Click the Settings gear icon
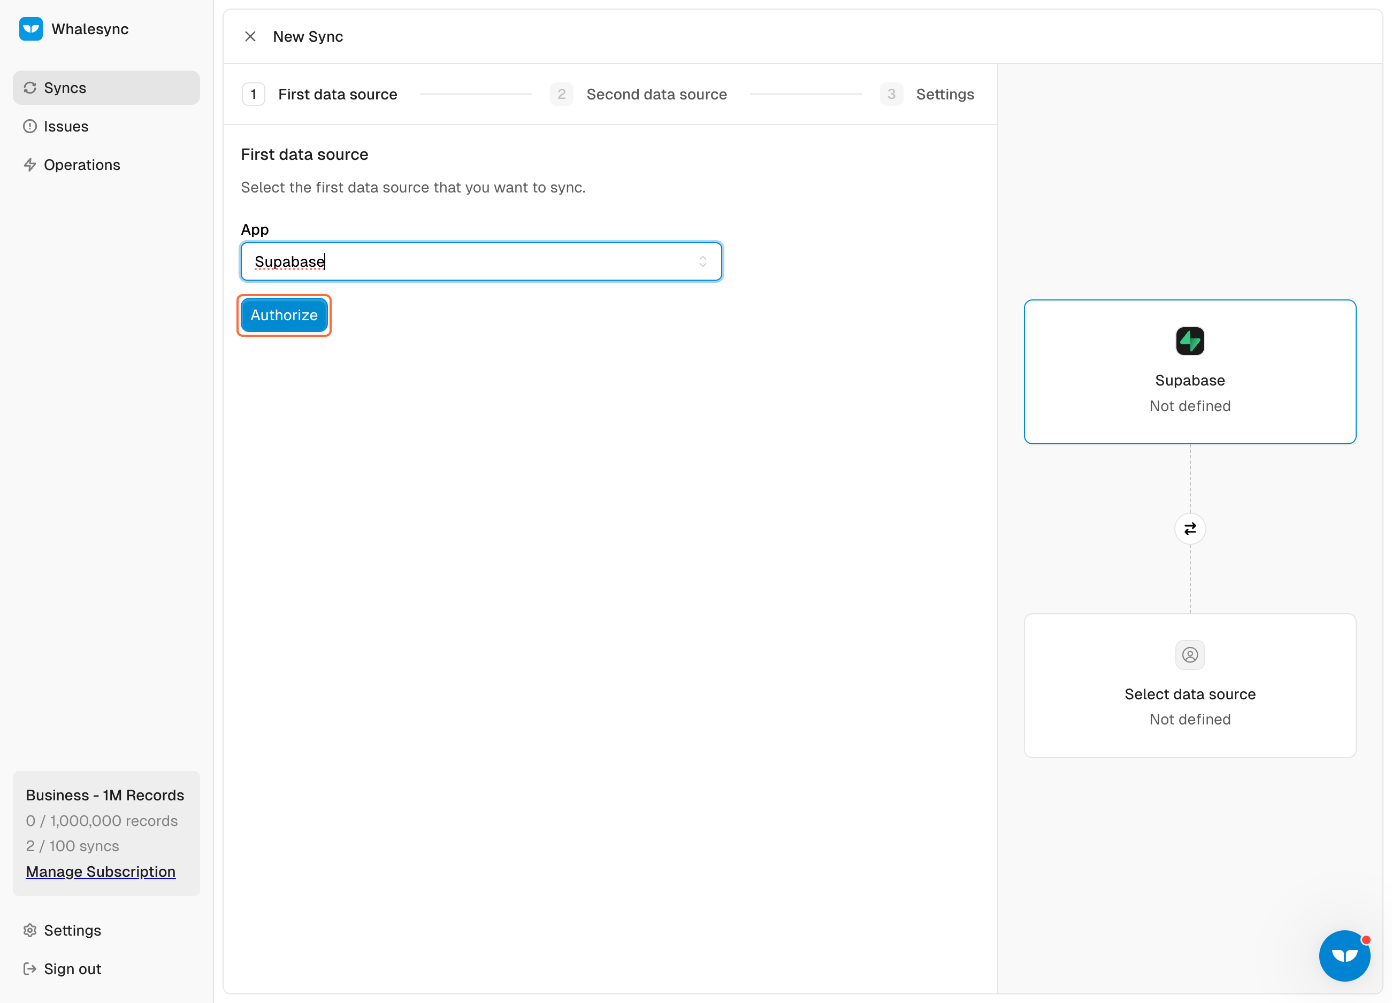 [30, 931]
